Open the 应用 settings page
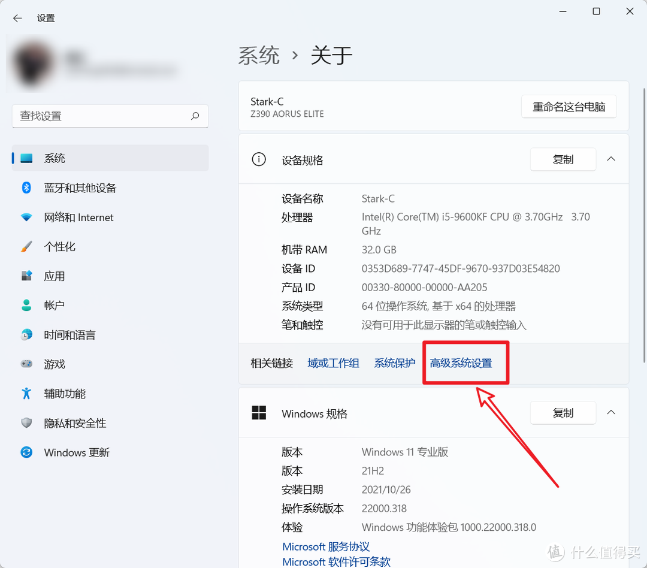 coord(55,276)
